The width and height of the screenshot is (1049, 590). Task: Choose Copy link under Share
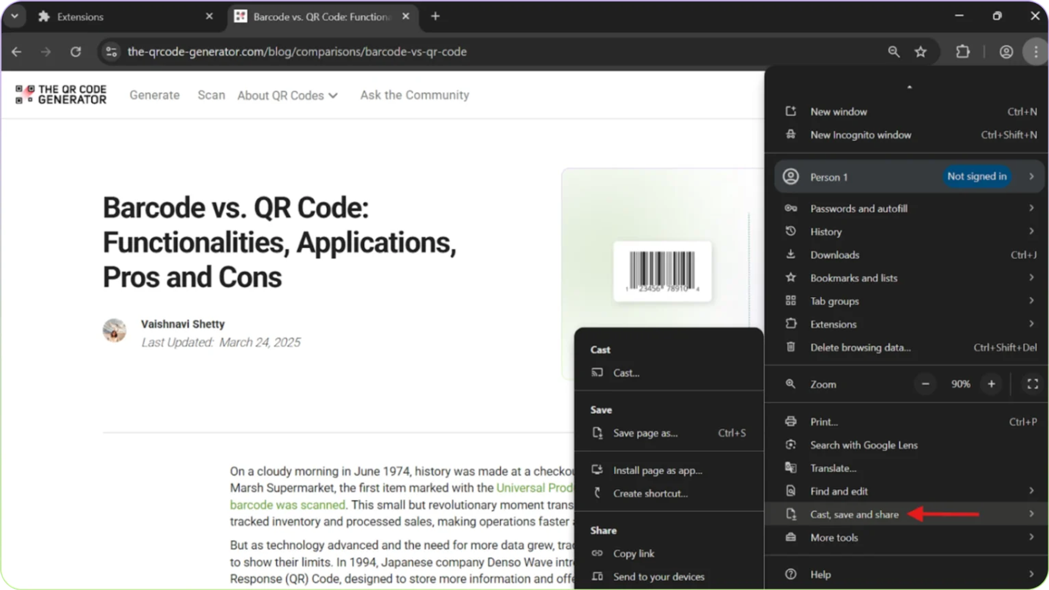pos(669,553)
